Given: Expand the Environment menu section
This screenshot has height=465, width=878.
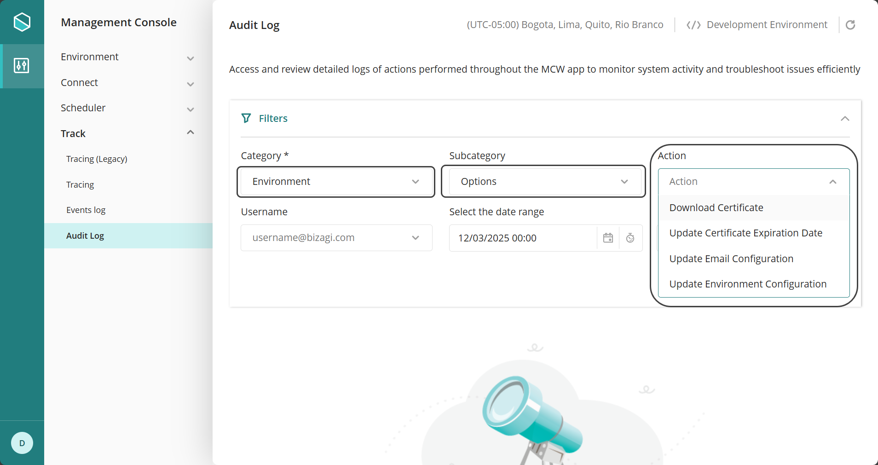Looking at the screenshot, I should (190, 58).
